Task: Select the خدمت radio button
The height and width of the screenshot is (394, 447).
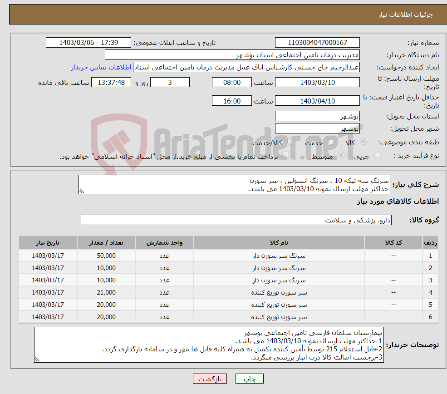Action: point(331,142)
